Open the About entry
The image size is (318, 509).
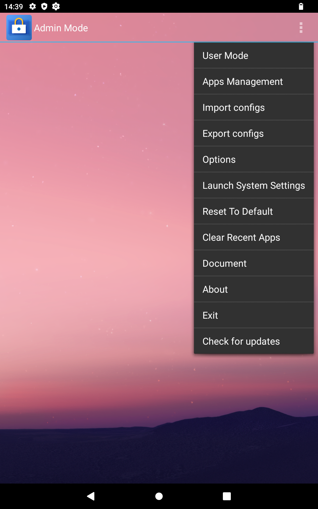(x=254, y=289)
